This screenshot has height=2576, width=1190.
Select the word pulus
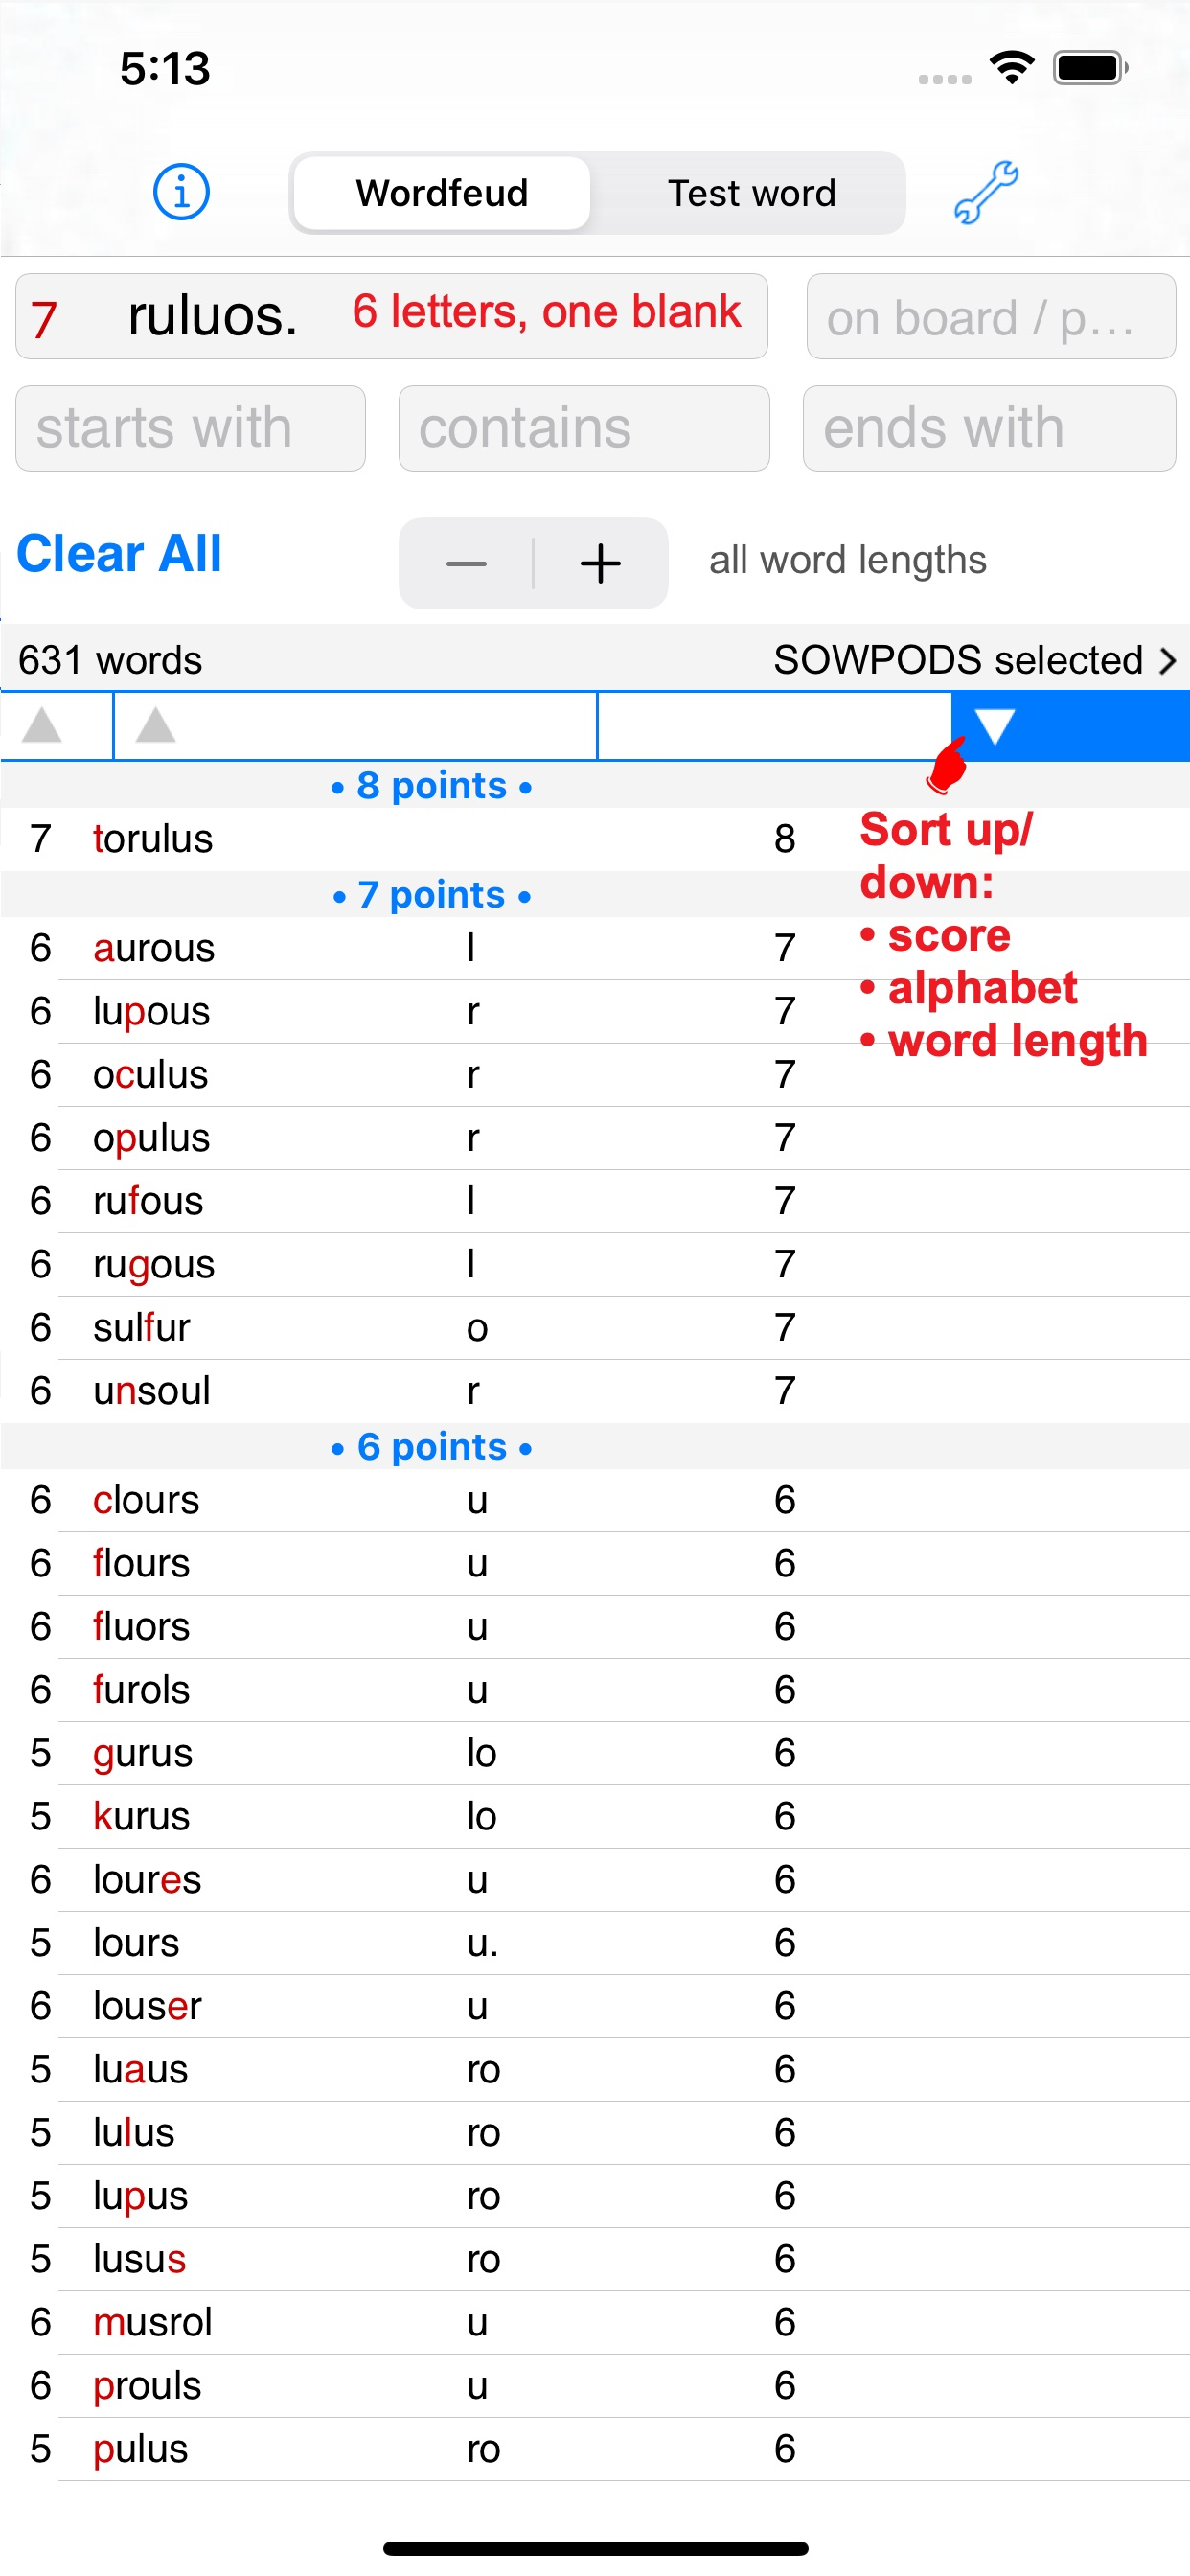140,2449
